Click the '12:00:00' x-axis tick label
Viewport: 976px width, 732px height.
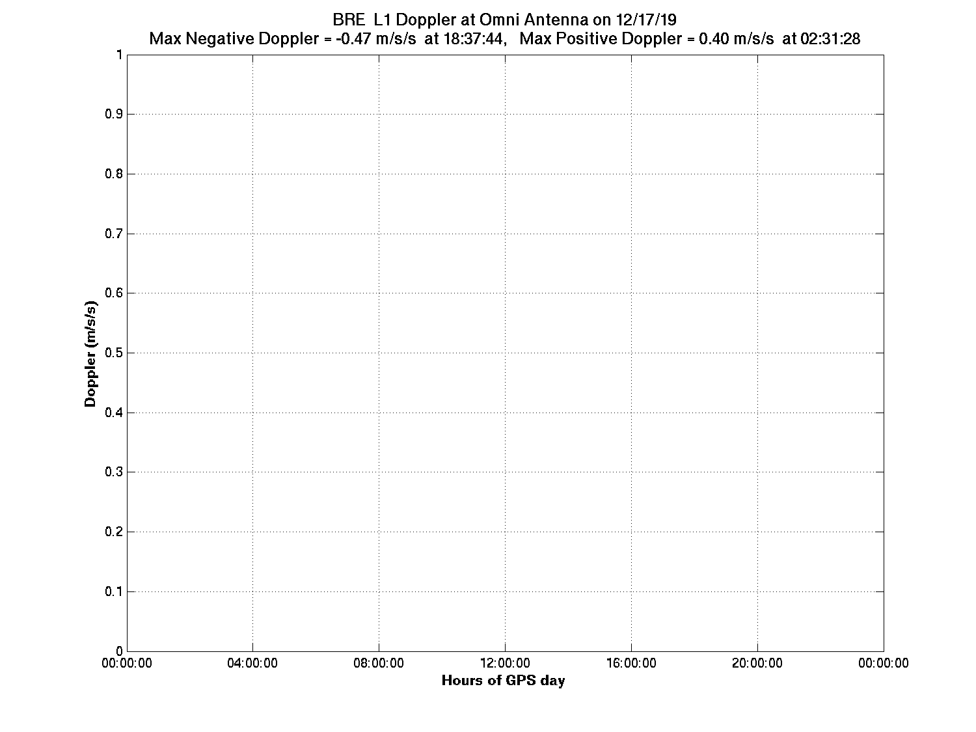point(506,663)
